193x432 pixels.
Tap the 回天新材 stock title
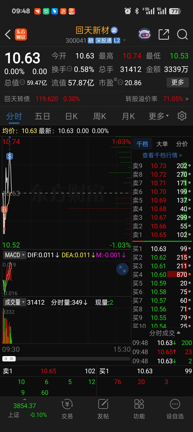(92, 30)
